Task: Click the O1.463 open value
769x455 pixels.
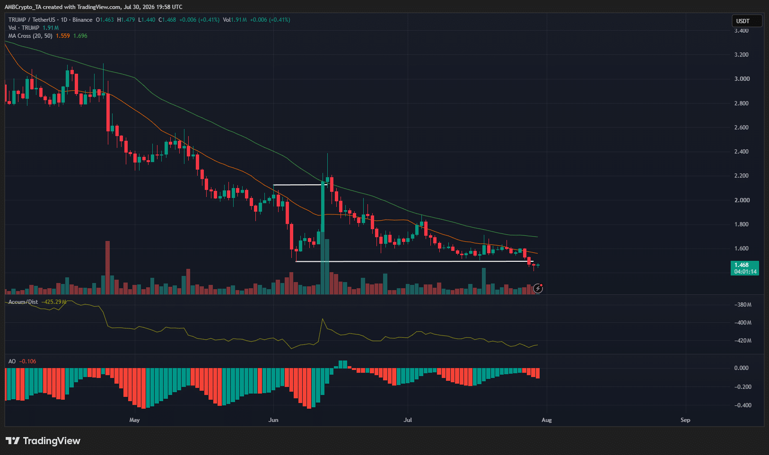Action: [x=105, y=20]
